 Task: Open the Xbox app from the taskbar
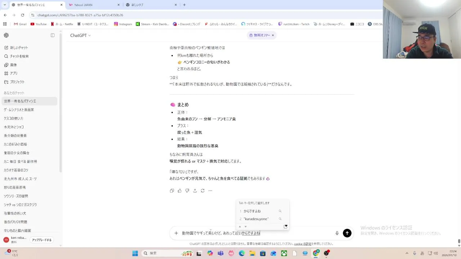click(284, 253)
